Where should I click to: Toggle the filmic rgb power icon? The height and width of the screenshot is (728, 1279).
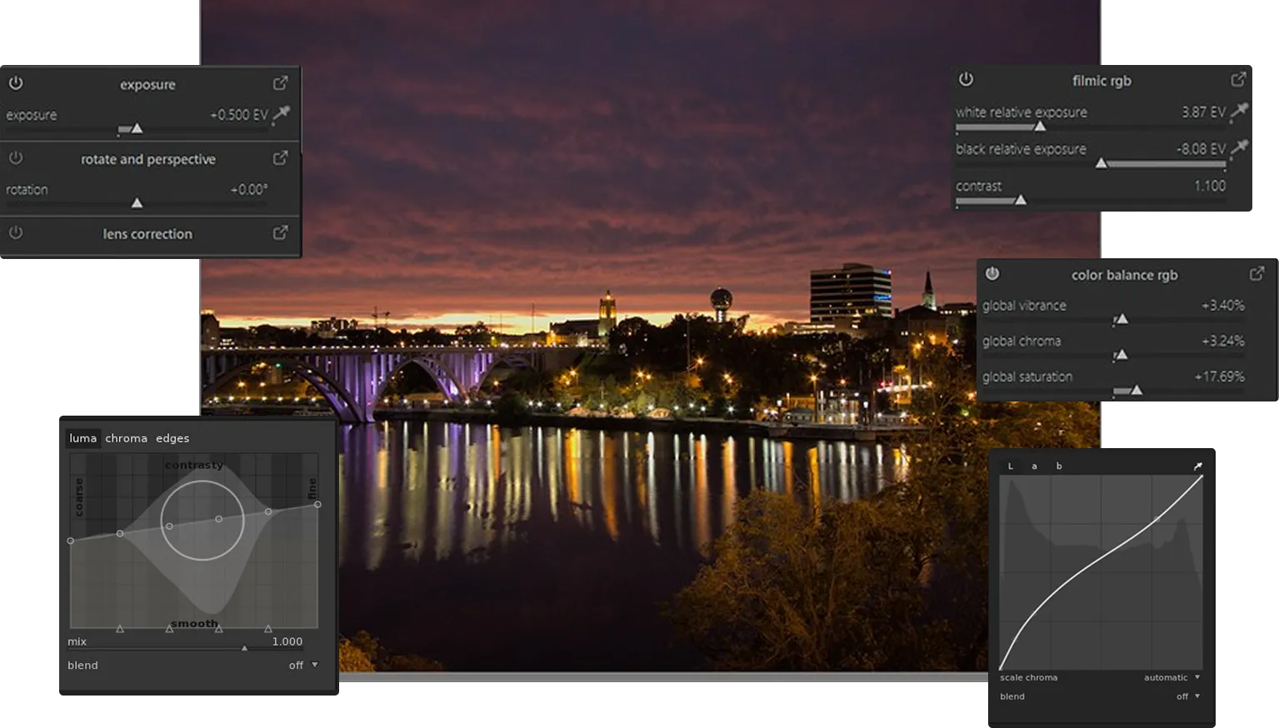(966, 79)
